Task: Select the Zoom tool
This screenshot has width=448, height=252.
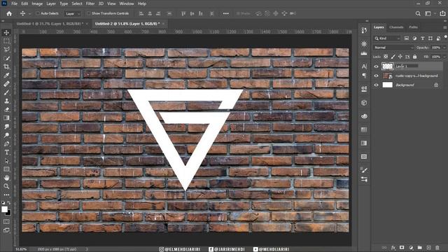Action: 6,186
